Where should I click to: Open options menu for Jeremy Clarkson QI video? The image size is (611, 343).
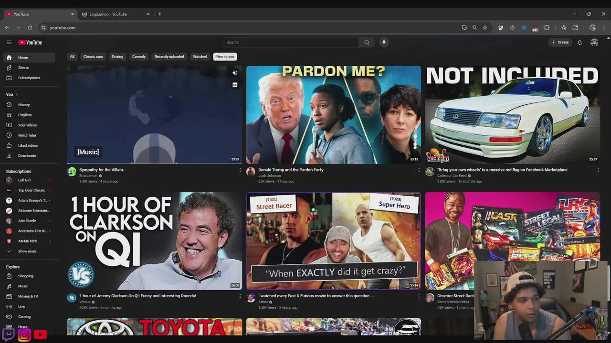pyautogui.click(x=240, y=296)
